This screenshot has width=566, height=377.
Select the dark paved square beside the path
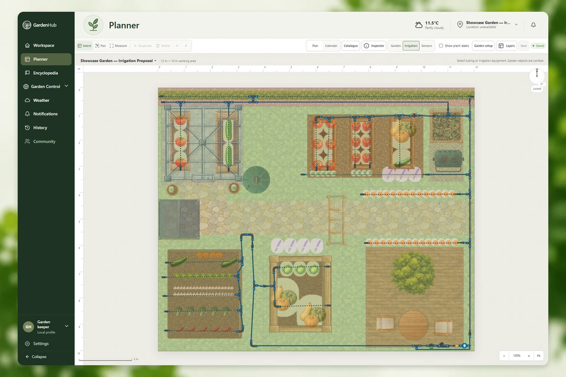click(179, 219)
